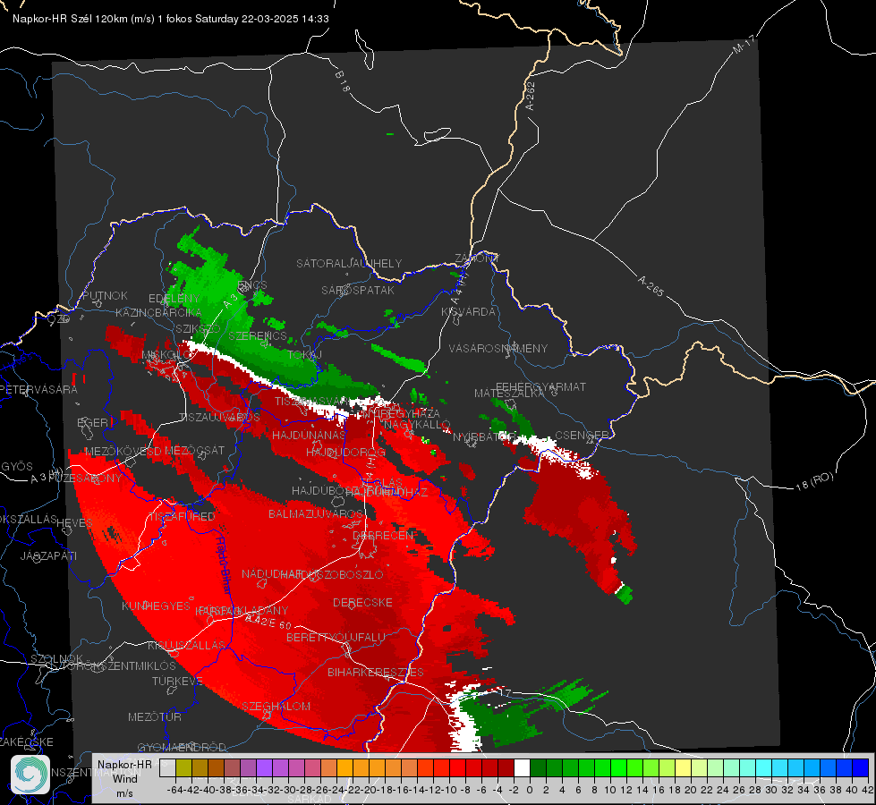Click the MEZŐKÖVESD label
876x805 pixels.
[123, 451]
